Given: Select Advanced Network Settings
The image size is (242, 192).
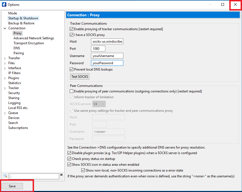Looking at the screenshot, I should [34, 38].
